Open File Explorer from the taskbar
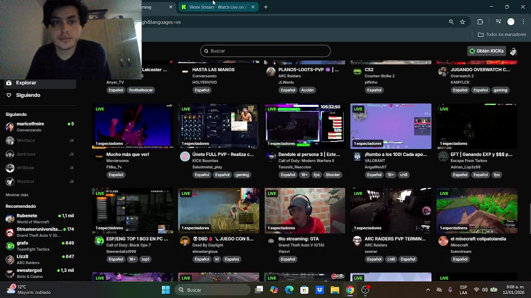The height and width of the screenshot is (298, 531). coord(335,290)
